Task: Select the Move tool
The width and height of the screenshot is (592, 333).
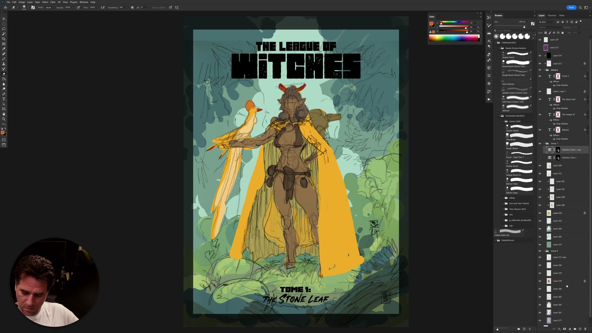Action: (x=4, y=19)
